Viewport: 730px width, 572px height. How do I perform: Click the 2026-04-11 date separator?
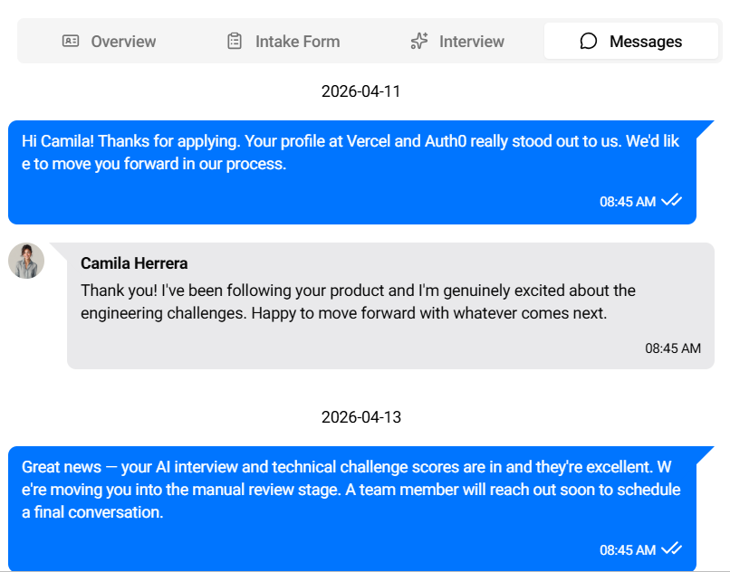(x=360, y=91)
